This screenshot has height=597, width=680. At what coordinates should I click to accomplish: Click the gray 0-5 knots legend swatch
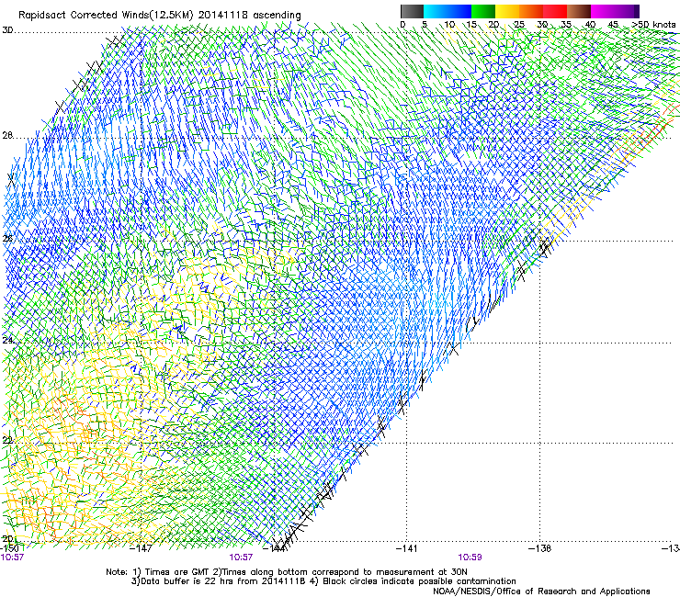click(412, 11)
